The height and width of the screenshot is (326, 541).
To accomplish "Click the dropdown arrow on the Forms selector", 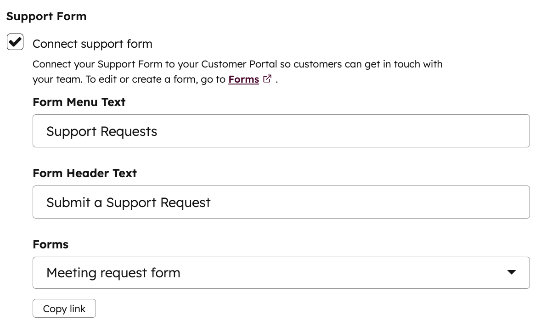I will (x=511, y=272).
